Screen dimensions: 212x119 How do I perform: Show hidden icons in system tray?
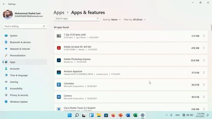pos(167,115)
